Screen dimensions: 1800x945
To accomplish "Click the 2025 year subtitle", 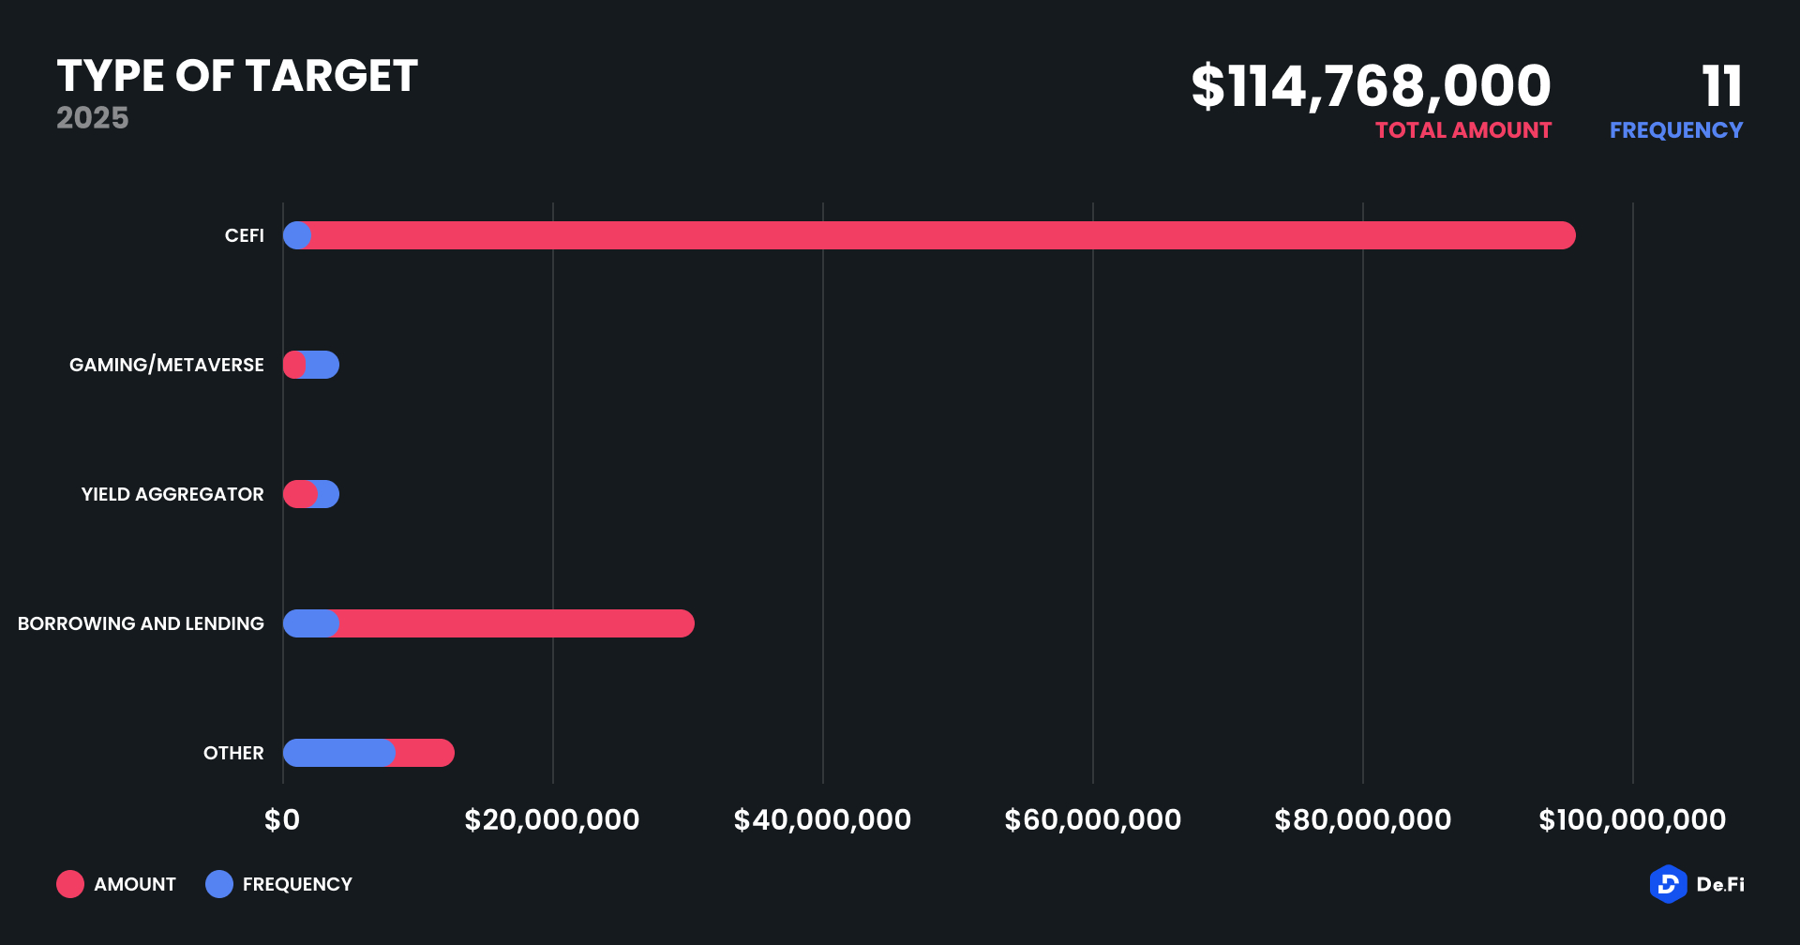I will click(92, 118).
